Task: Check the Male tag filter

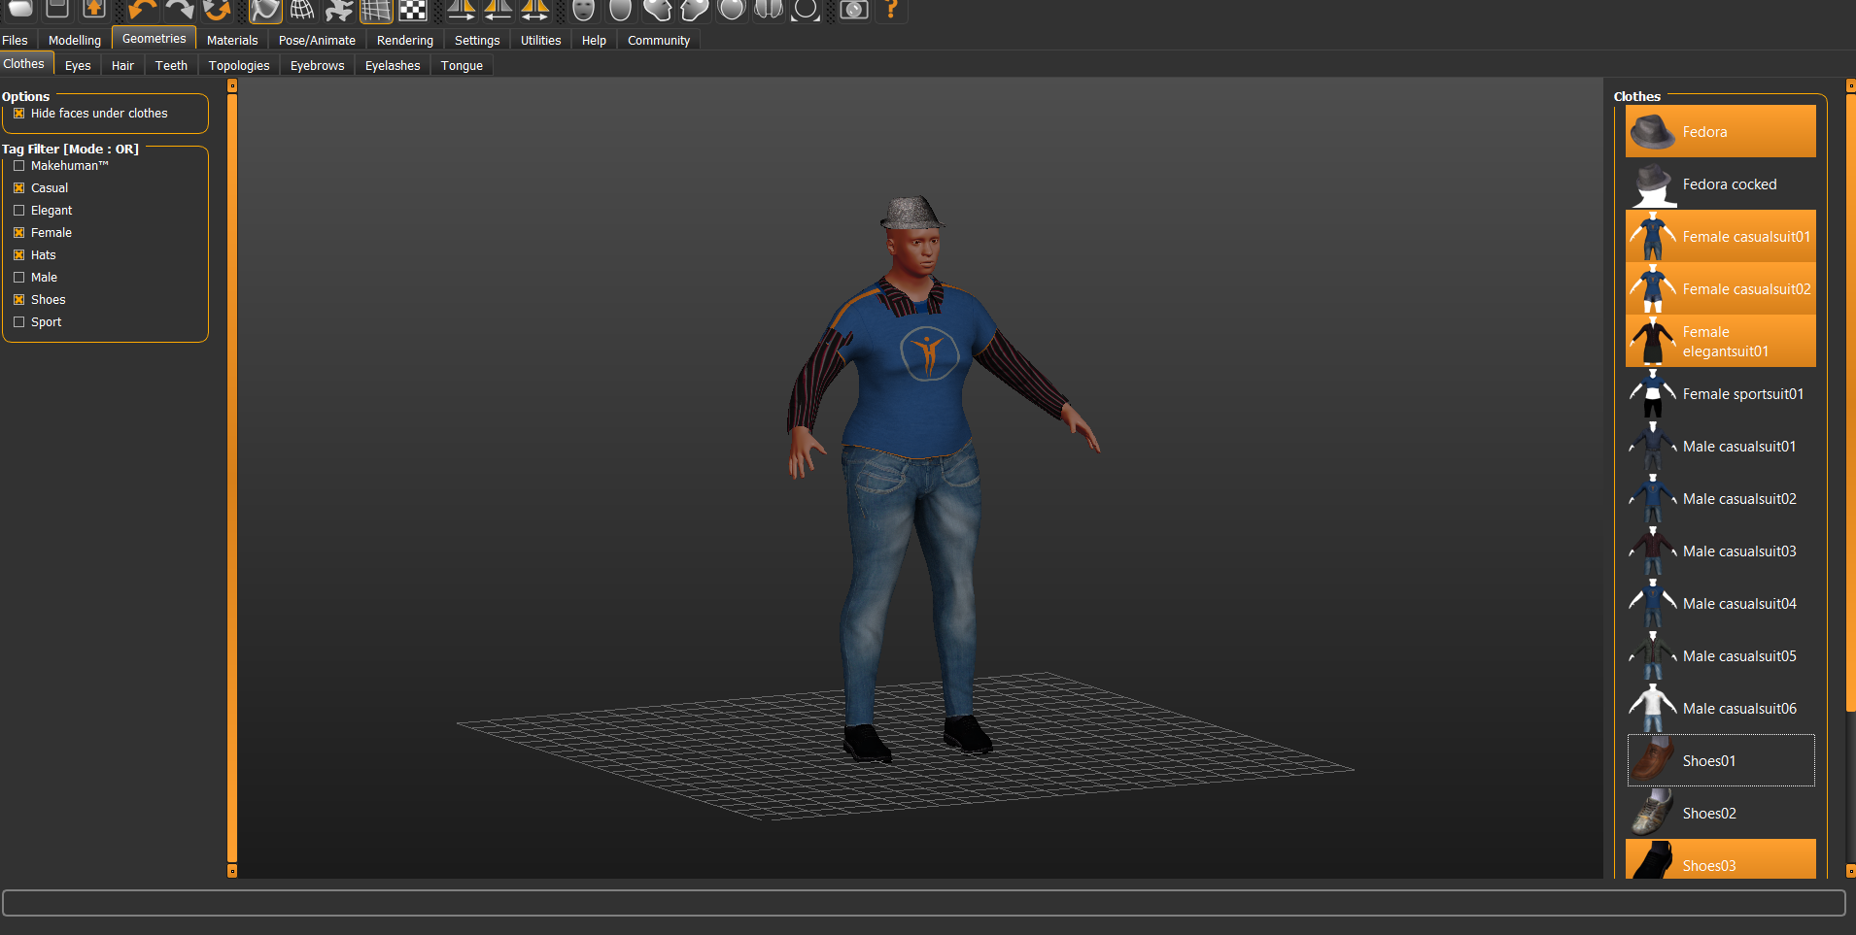Action: pos(18,278)
